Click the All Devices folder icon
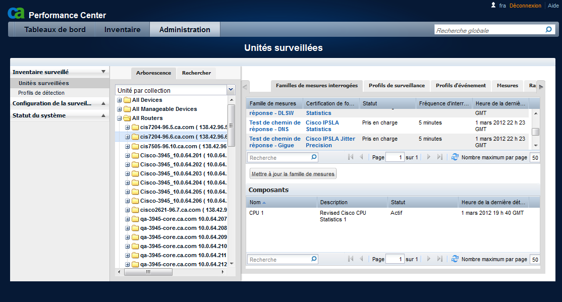 127,100
